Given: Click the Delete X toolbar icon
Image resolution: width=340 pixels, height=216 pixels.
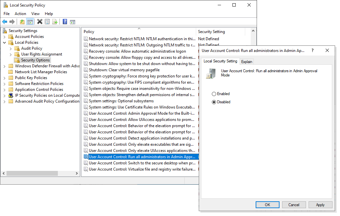Looking at the screenshot, I should click(40, 22).
